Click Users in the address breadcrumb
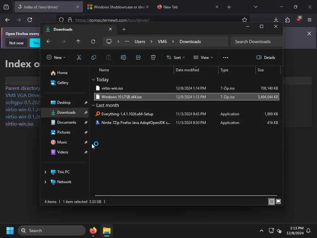317x238 pixels. pyautogui.click(x=140, y=42)
